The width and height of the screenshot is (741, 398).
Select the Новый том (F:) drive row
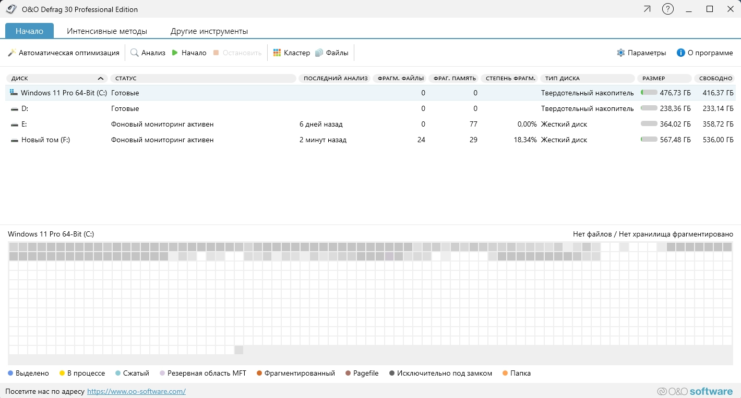coord(45,140)
